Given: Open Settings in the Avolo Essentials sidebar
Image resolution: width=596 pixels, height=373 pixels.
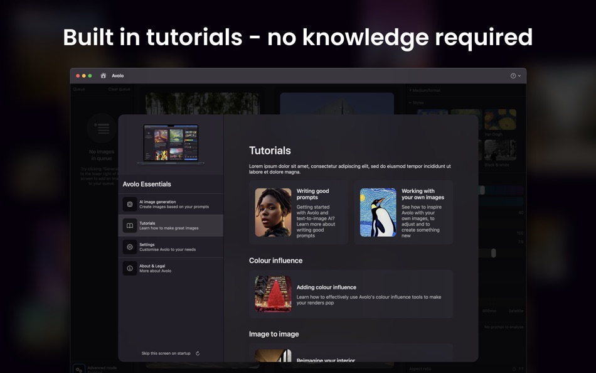Looking at the screenshot, I should click(x=171, y=247).
